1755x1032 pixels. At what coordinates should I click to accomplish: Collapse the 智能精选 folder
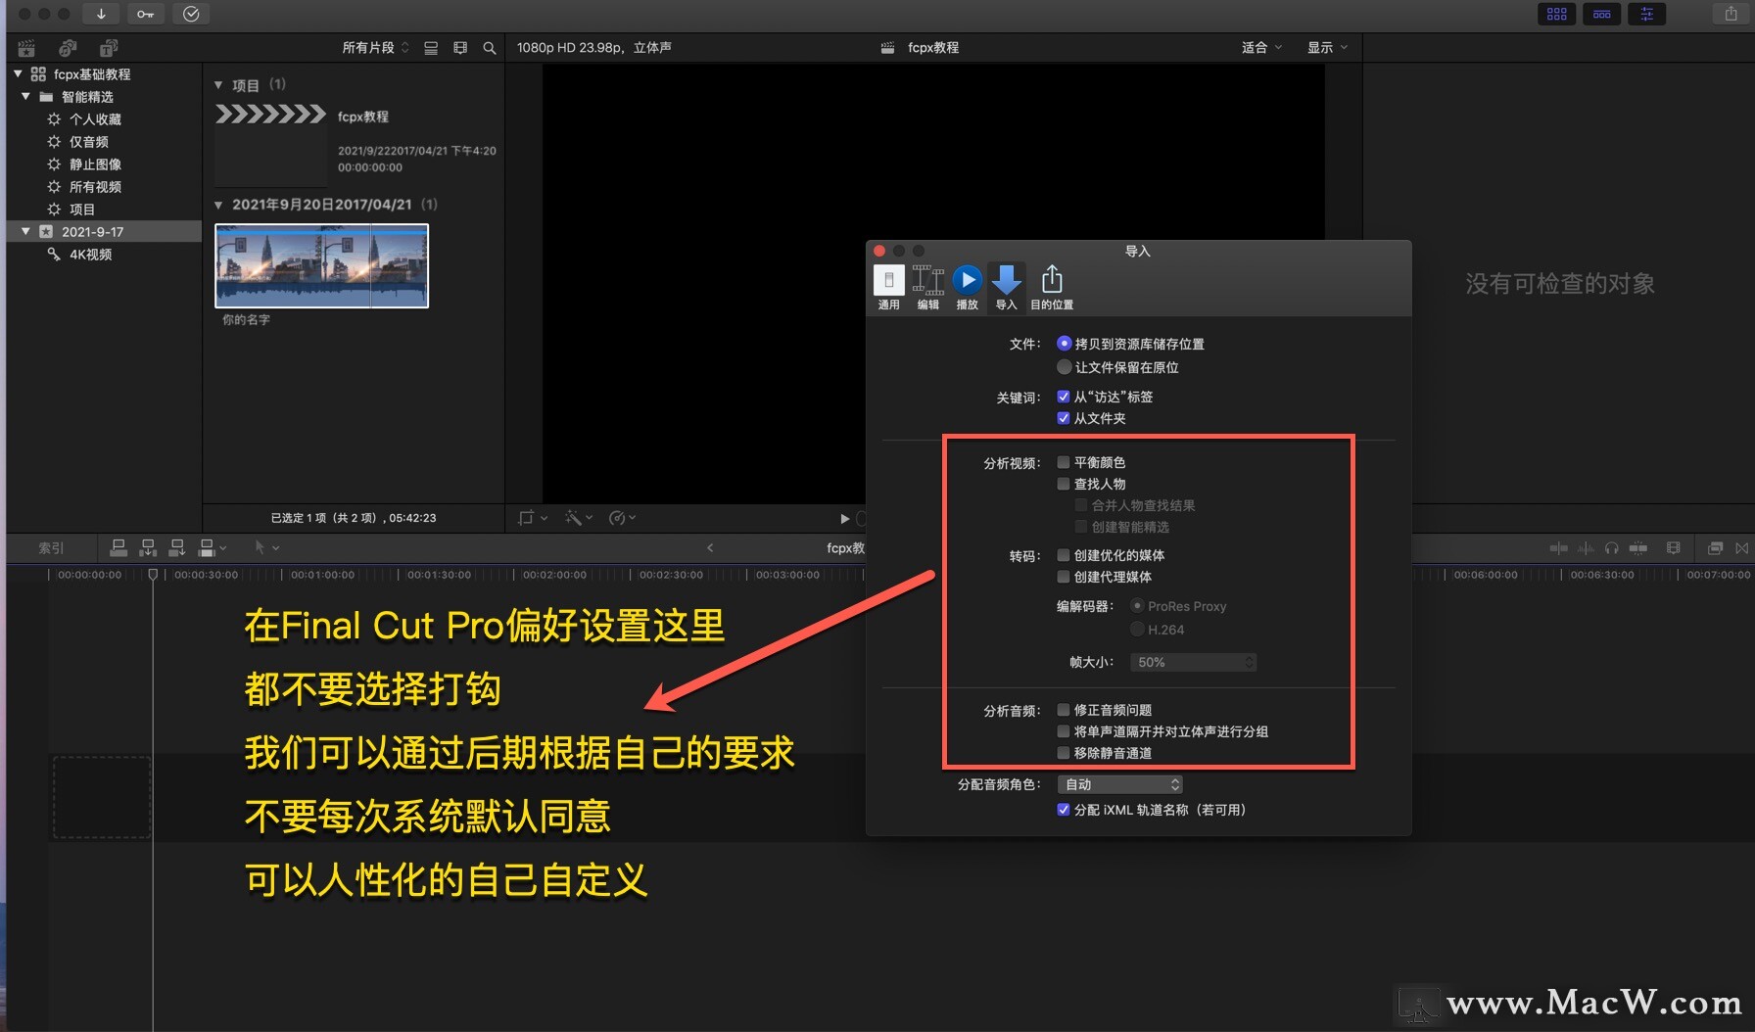[25, 96]
